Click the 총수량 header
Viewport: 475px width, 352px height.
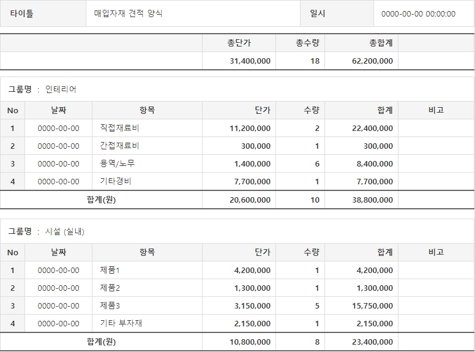pos(307,43)
